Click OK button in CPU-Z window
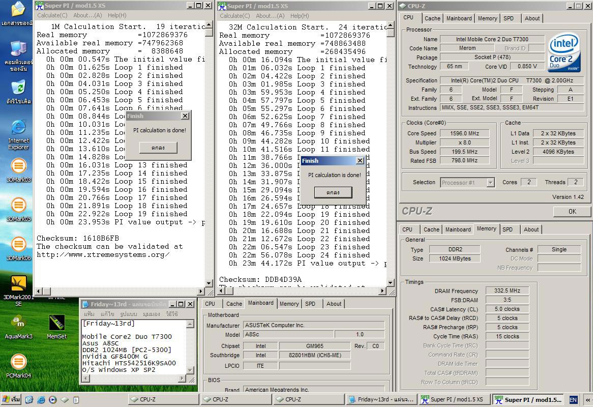Image resolution: width=593 pixels, height=407 pixels. [572, 212]
